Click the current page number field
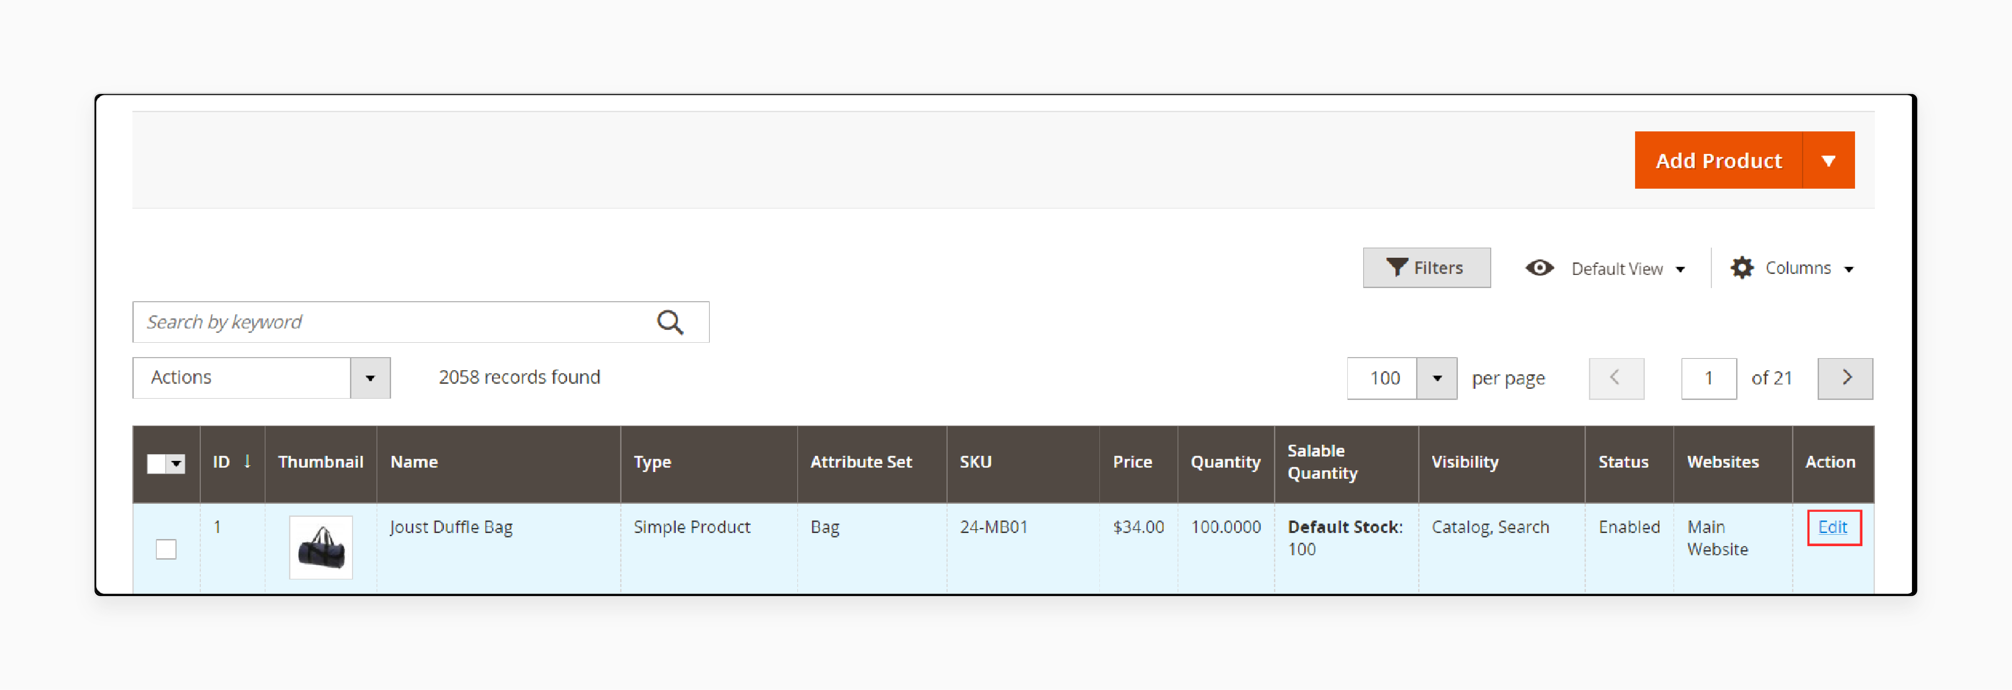 pyautogui.click(x=1708, y=378)
